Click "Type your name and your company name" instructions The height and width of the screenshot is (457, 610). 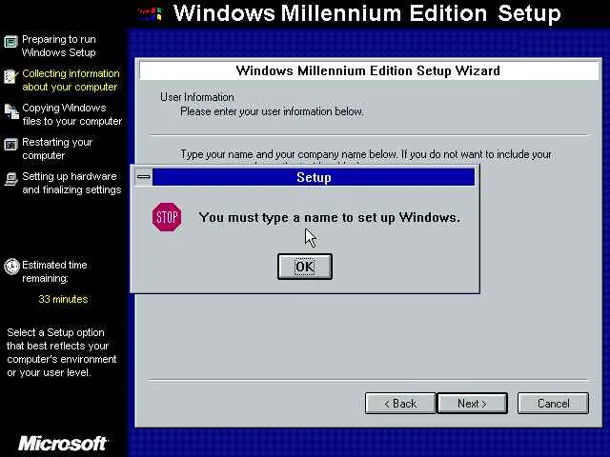(366, 154)
